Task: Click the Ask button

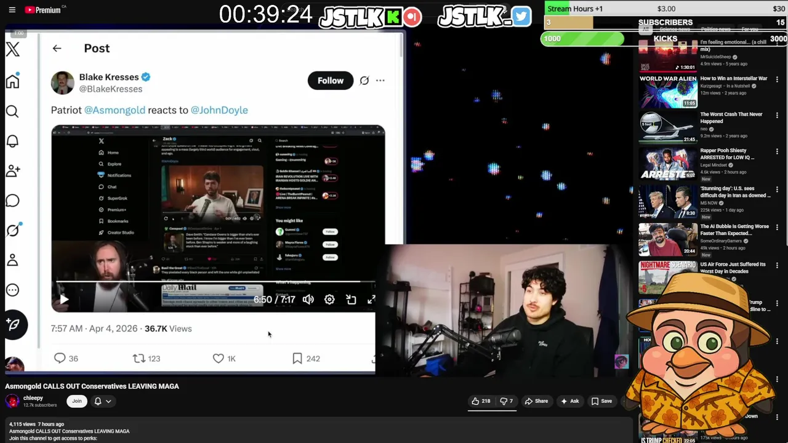Action: (x=569, y=401)
